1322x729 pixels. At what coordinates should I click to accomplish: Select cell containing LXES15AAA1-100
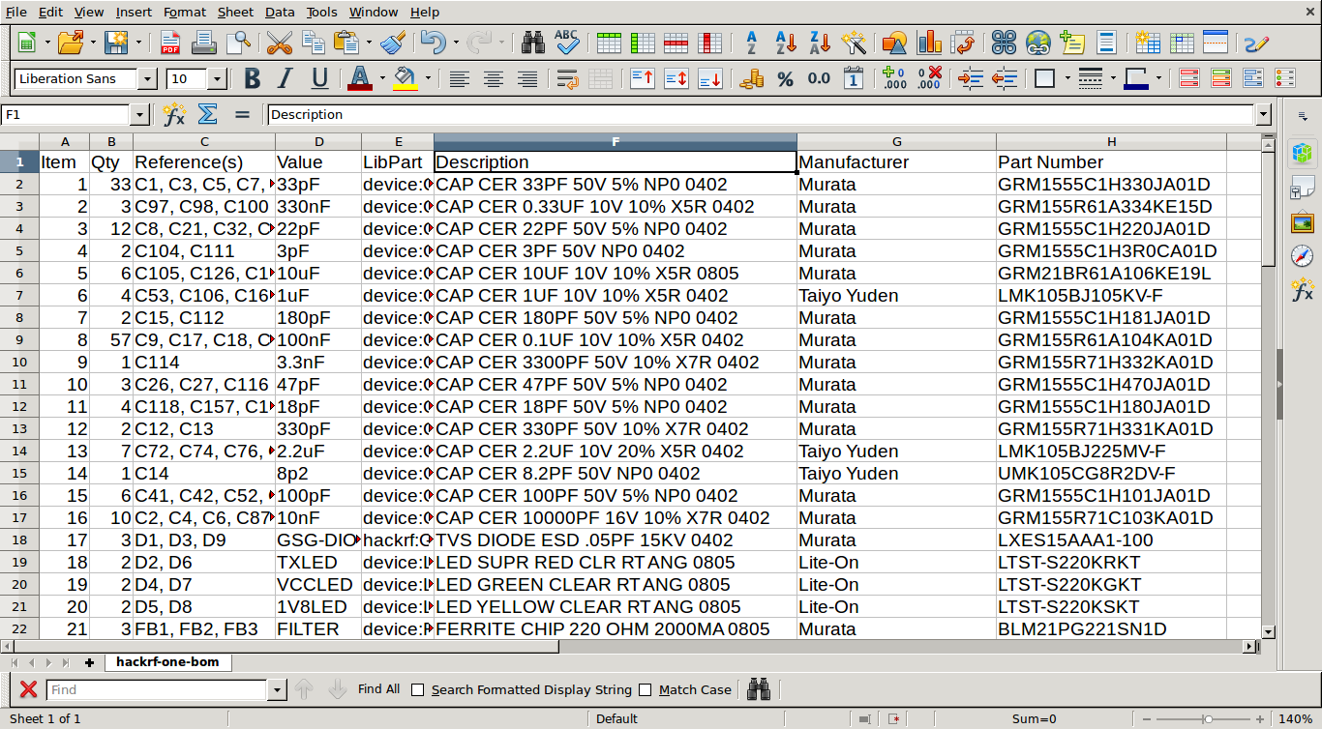1111,540
